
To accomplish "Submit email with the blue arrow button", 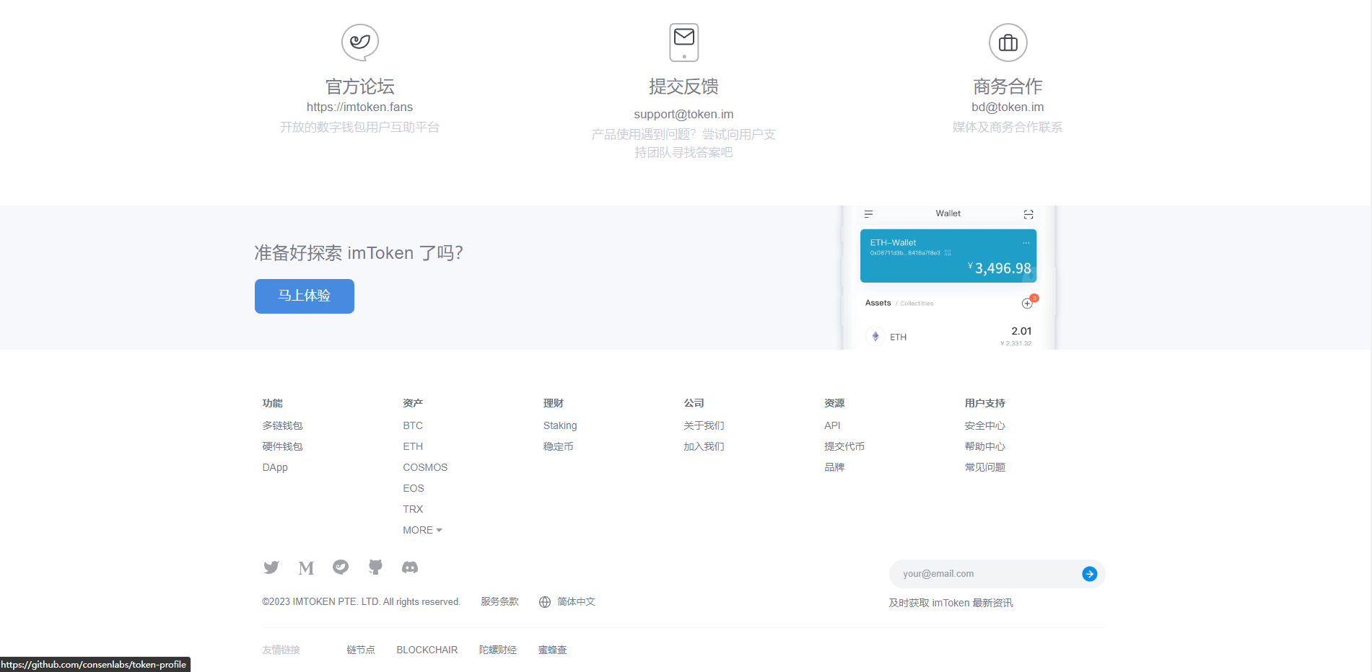I will 1090,574.
